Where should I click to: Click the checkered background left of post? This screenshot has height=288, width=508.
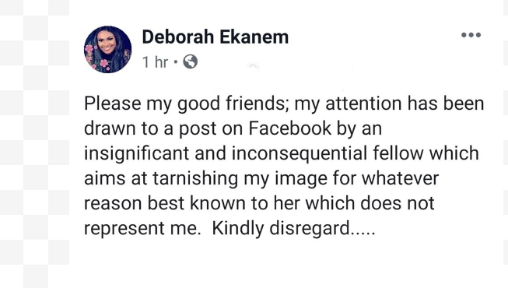click(x=34, y=144)
